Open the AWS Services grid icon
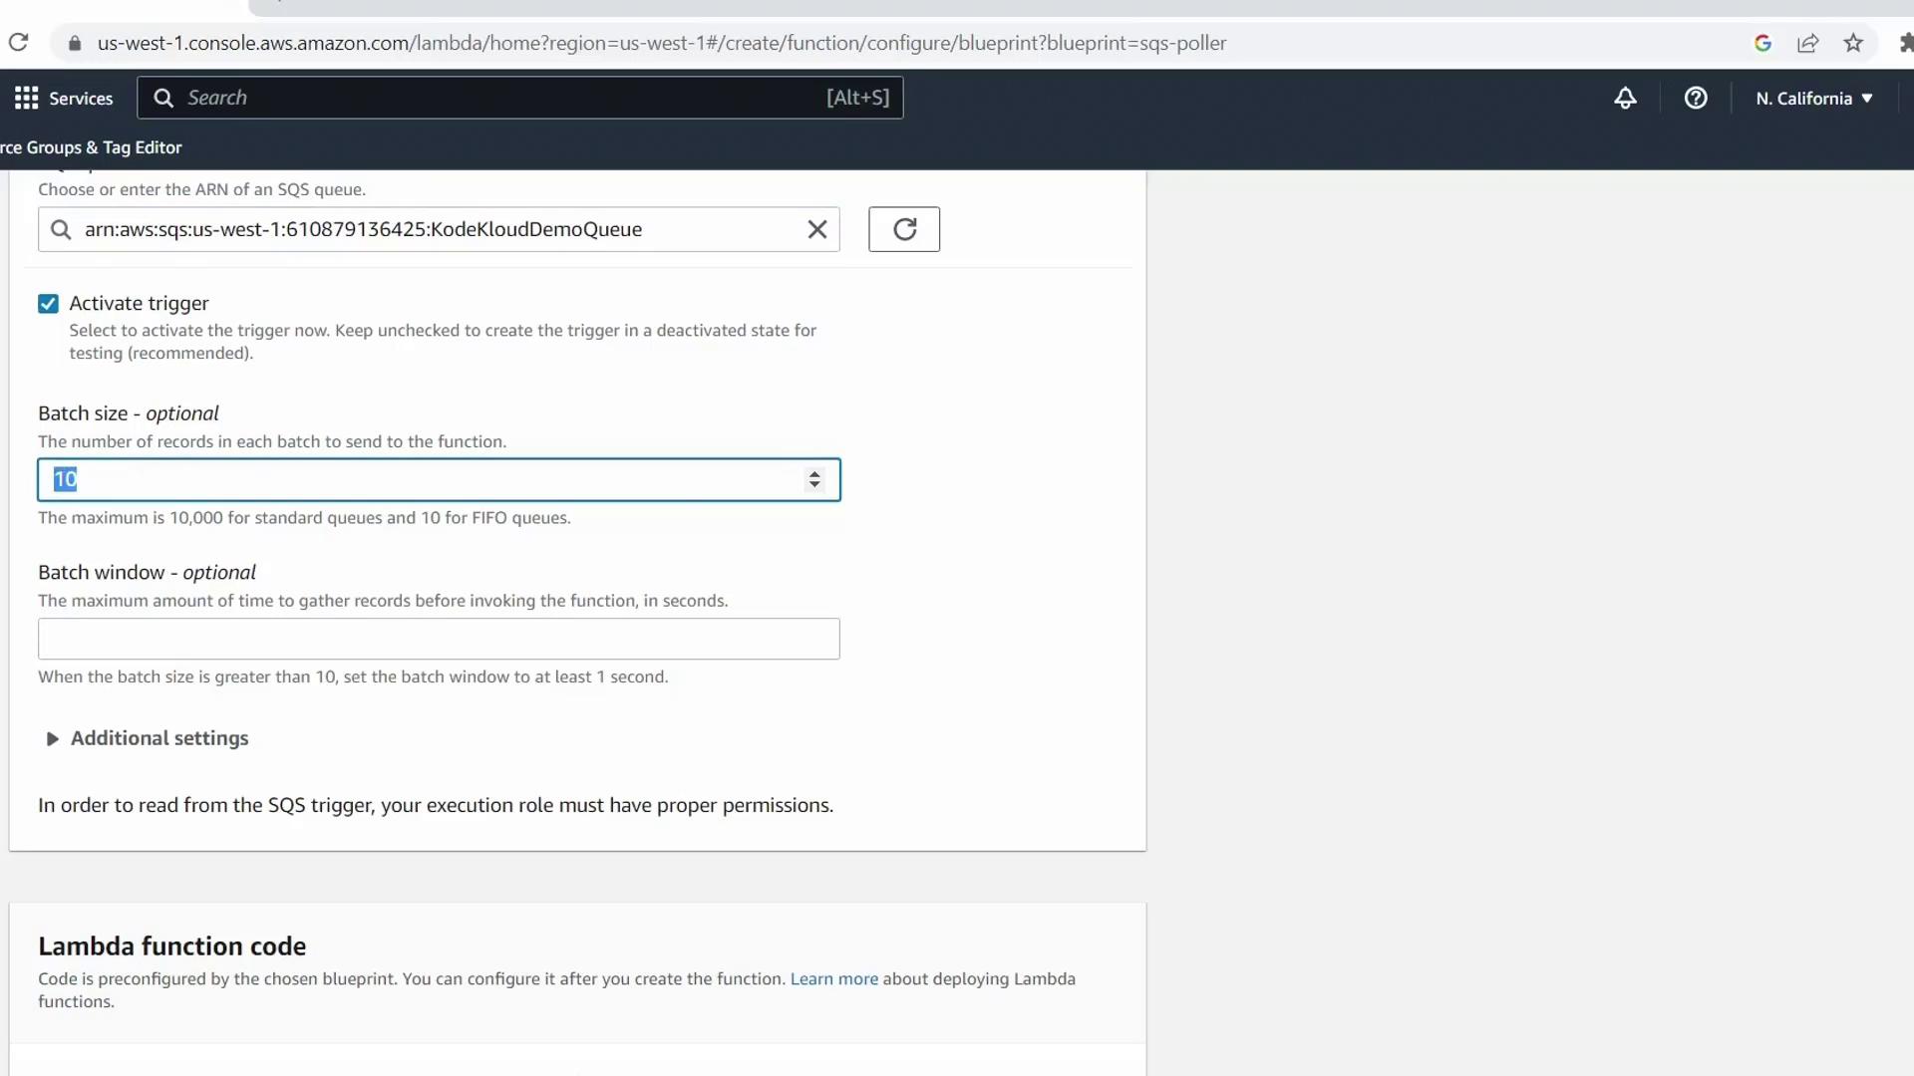The width and height of the screenshot is (1914, 1076). pyautogui.click(x=27, y=98)
